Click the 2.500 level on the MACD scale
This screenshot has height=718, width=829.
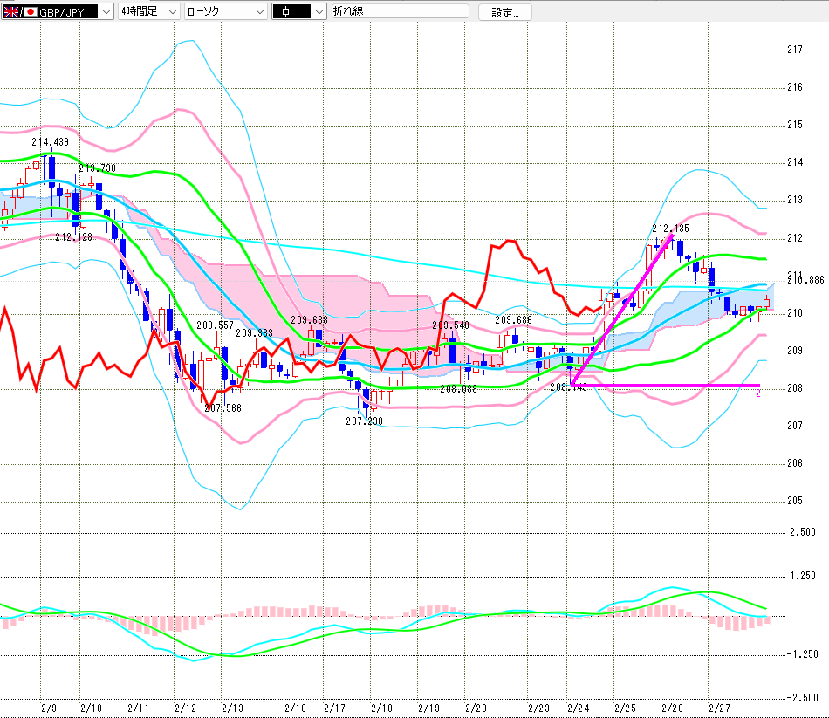point(802,531)
